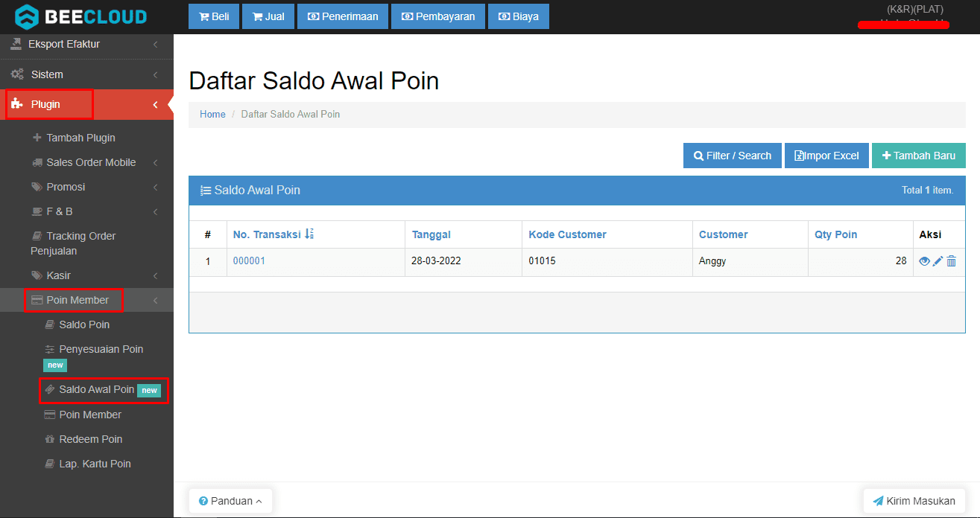Image resolution: width=980 pixels, height=518 pixels.
Task: Sort by Kode Customer column header
Action: click(568, 234)
